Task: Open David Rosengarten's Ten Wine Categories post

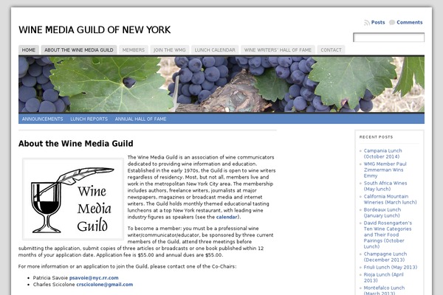Action: coord(388,235)
